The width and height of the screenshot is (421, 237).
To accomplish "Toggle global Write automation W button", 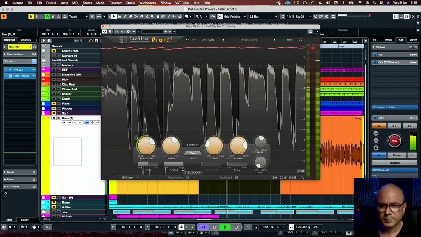I will (x=53, y=17).
